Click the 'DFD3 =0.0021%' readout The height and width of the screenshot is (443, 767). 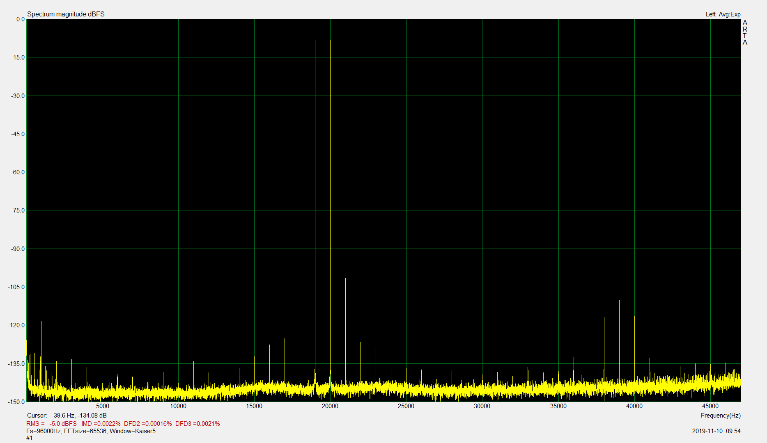(x=197, y=424)
